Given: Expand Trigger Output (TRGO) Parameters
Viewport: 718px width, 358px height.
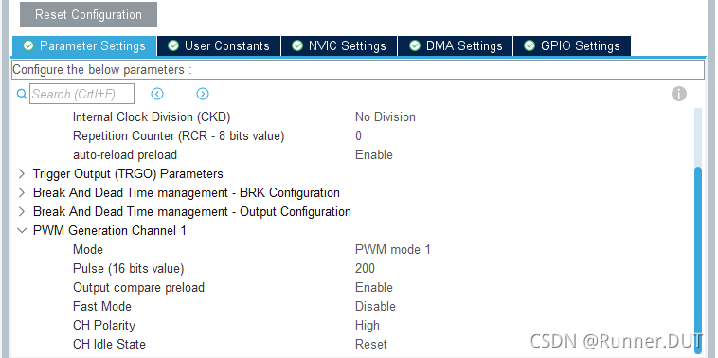Looking at the screenshot, I should (22, 174).
